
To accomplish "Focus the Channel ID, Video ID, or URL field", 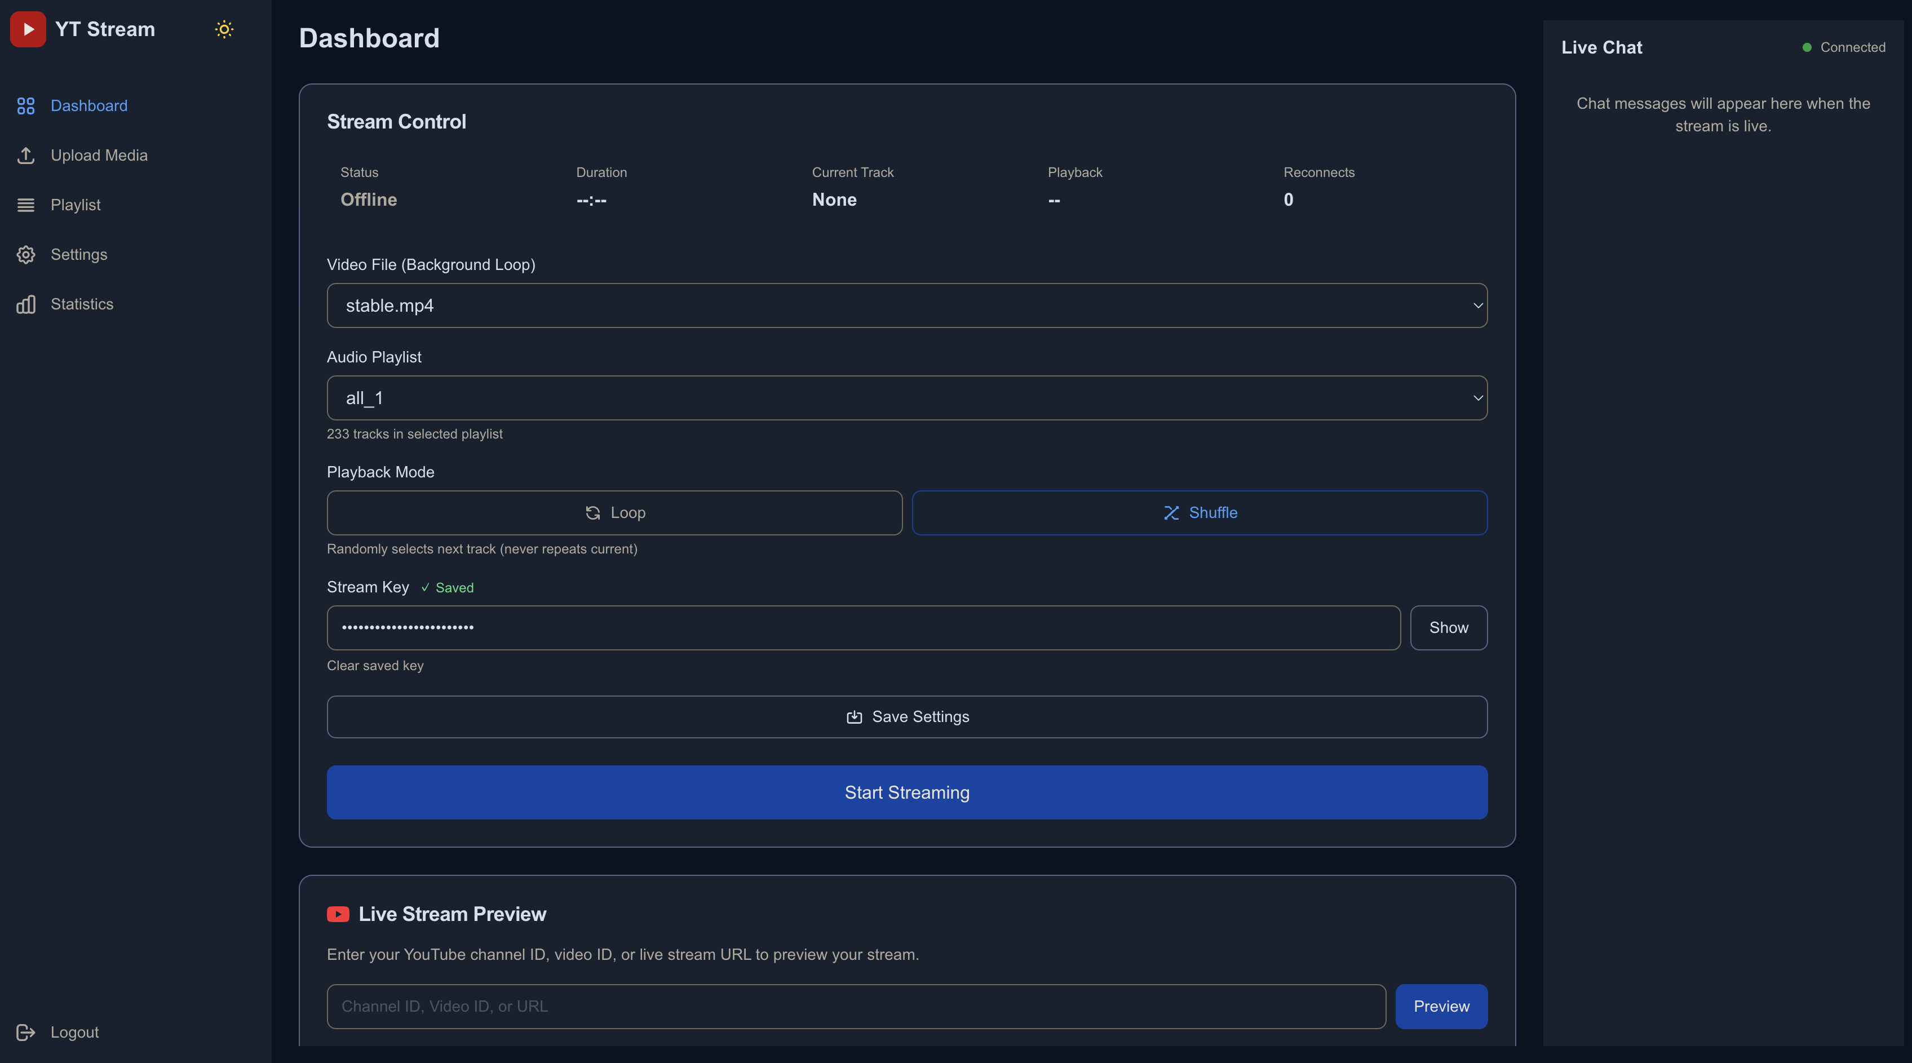I will [855, 1006].
